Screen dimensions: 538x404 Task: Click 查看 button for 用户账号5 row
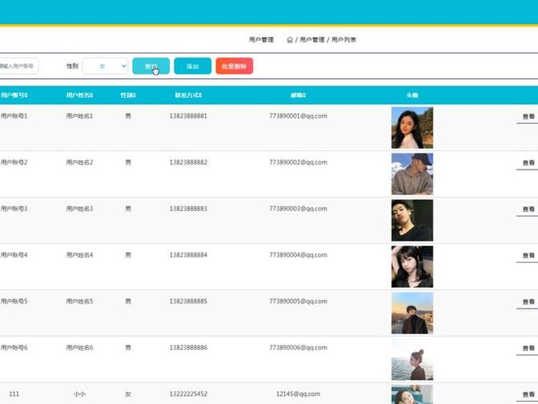tap(529, 302)
